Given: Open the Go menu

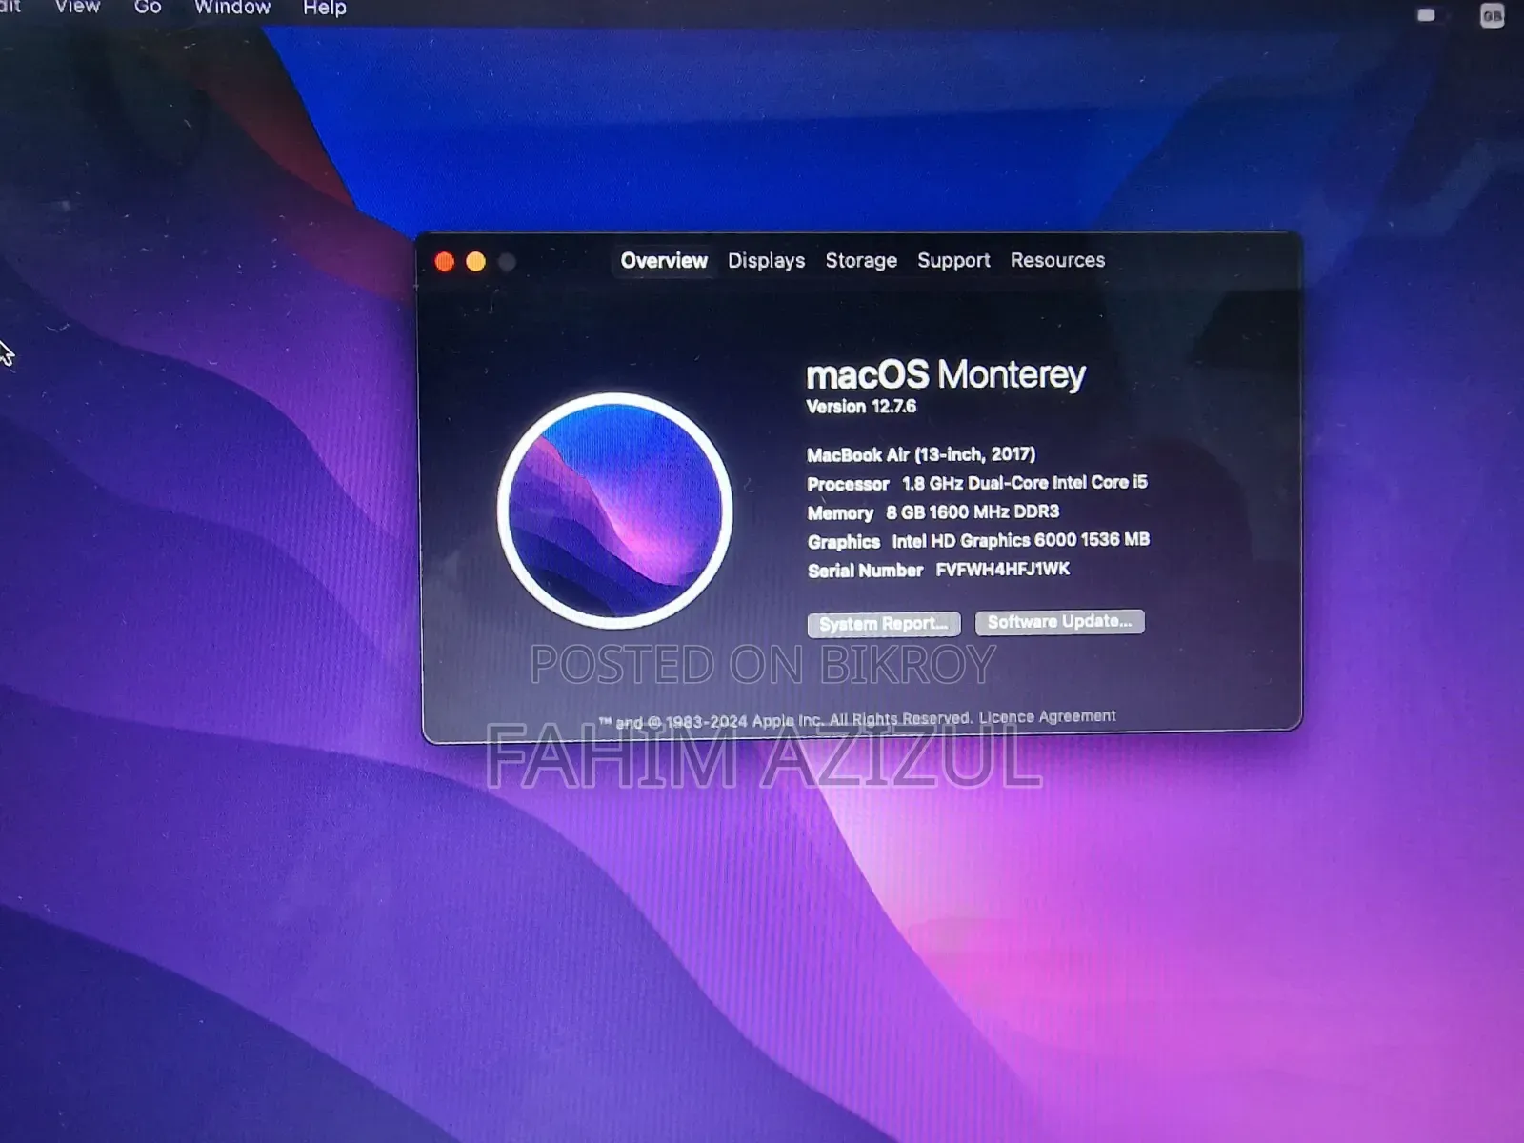Looking at the screenshot, I should point(148,8).
